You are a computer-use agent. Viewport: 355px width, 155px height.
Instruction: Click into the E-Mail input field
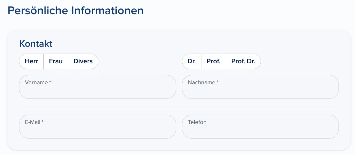98,127
